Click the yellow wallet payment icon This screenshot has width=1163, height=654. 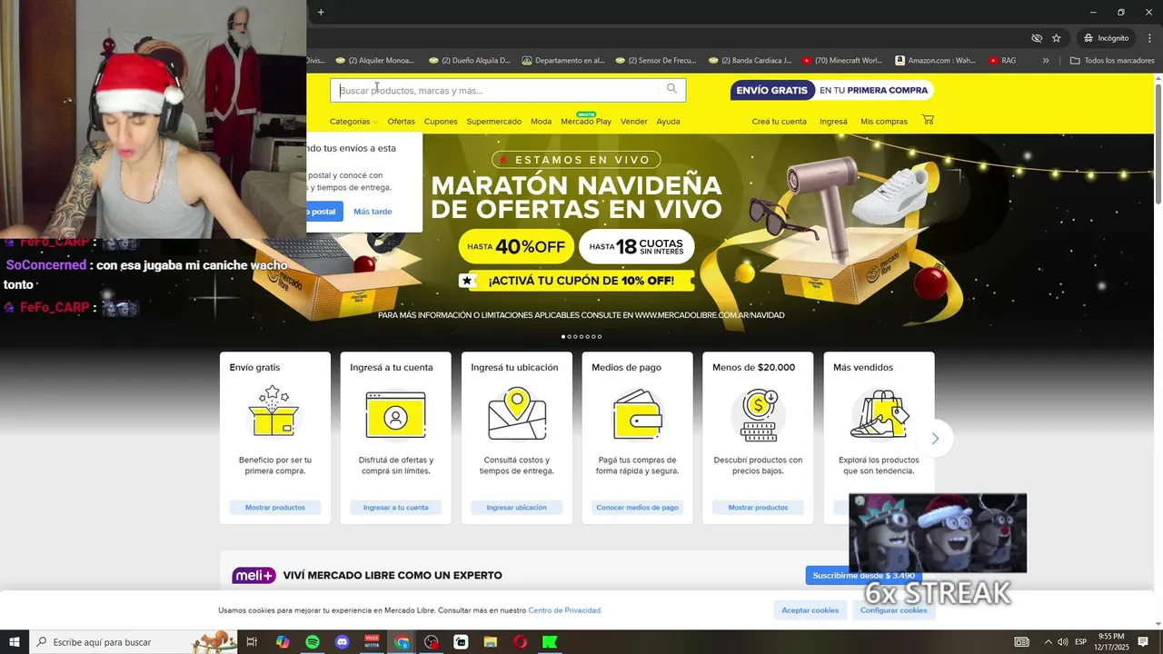pos(637,414)
